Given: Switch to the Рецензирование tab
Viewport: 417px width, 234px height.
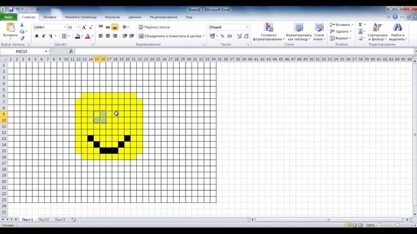Looking at the screenshot, I should [164, 17].
